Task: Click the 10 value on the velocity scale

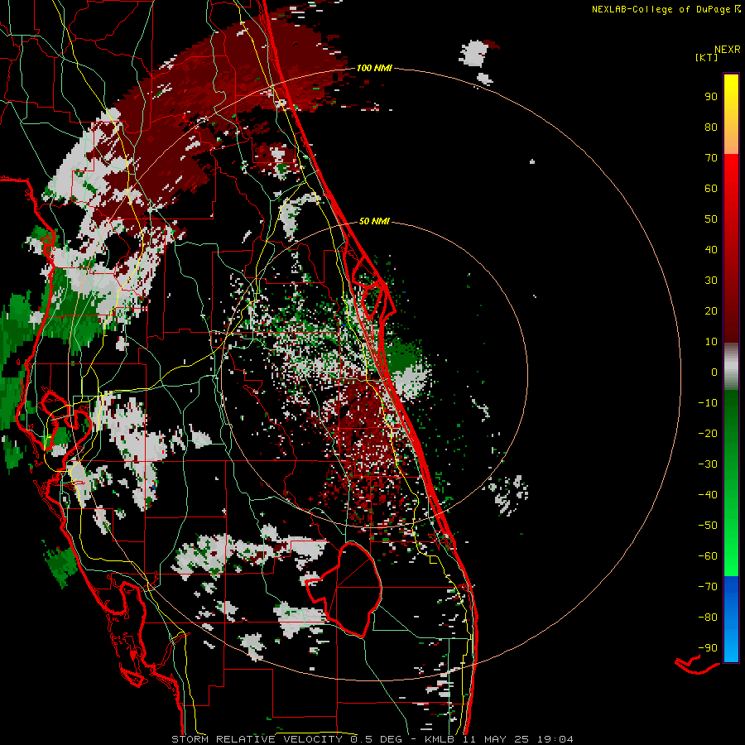Action: pyautogui.click(x=711, y=342)
